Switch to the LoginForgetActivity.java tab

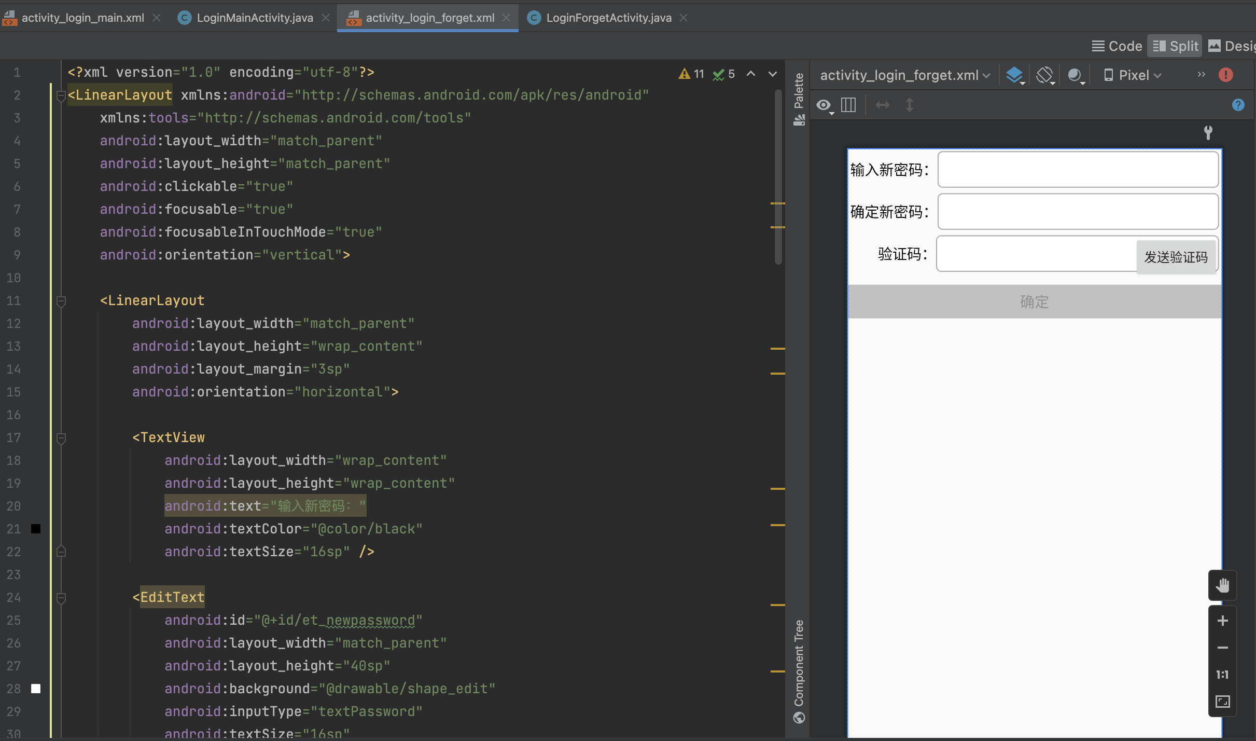[x=608, y=18]
